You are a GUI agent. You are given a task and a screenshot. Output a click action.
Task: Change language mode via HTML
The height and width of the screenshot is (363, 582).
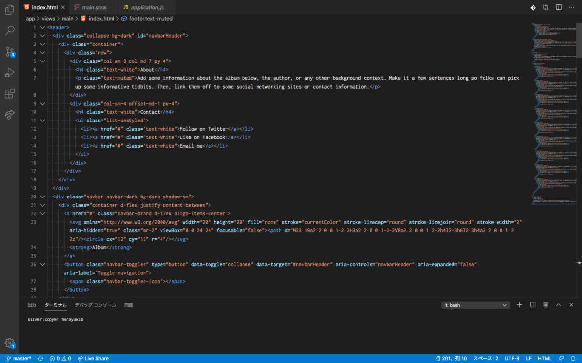coord(545,359)
